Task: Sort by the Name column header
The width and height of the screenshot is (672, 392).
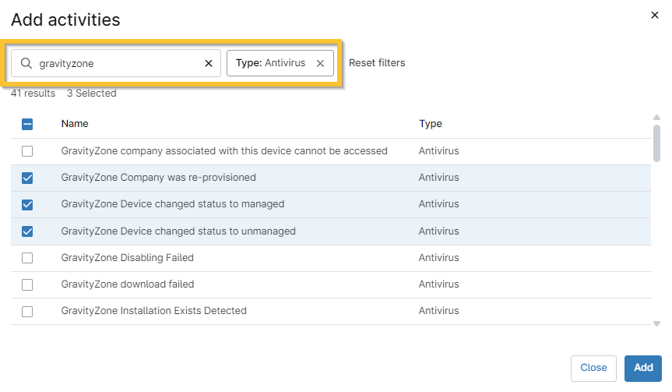Action: point(75,124)
